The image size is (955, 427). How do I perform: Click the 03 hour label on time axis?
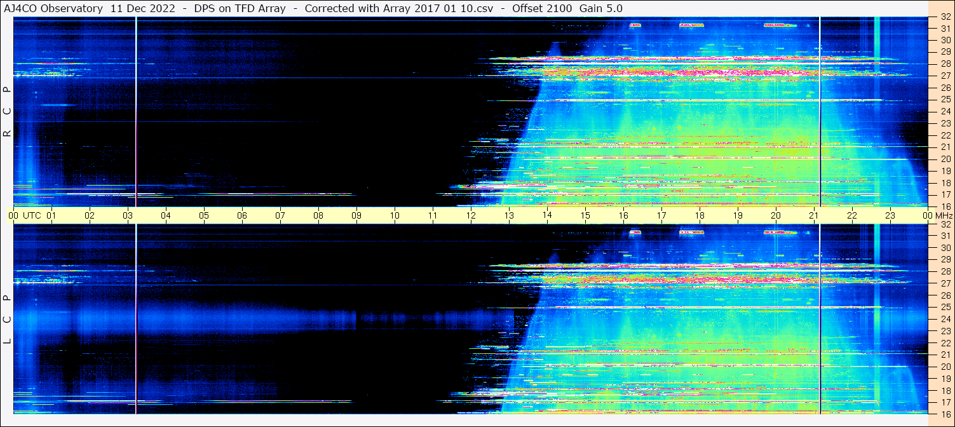128,215
